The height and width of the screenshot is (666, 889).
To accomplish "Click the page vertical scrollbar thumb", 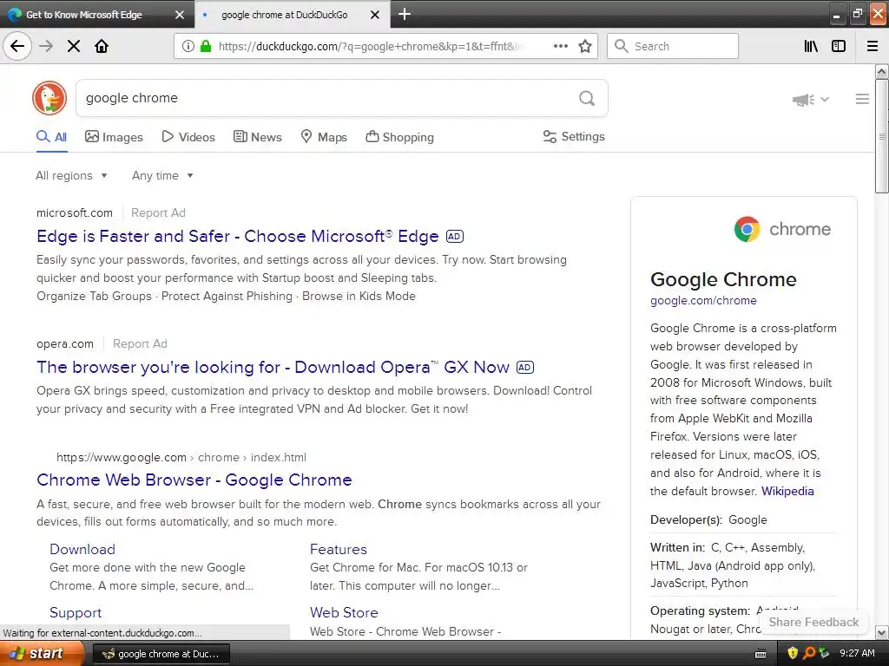I will [x=882, y=136].
